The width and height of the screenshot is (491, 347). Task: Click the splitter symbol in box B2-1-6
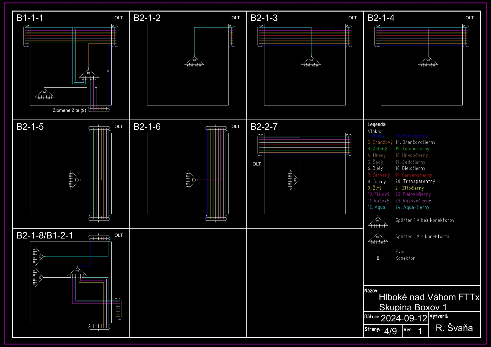[x=191, y=180]
